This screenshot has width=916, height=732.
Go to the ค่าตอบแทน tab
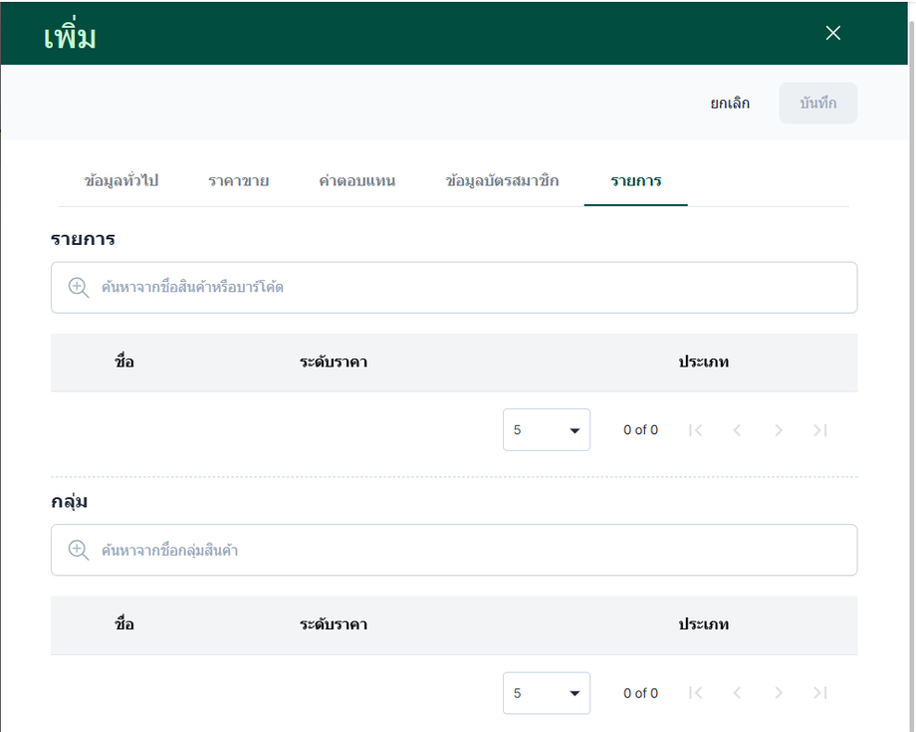tap(356, 181)
